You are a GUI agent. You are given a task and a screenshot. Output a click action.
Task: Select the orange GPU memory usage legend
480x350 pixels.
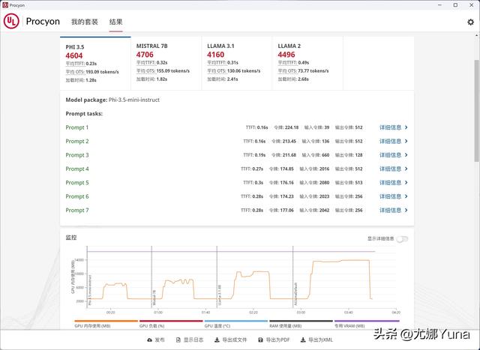(x=106, y=324)
